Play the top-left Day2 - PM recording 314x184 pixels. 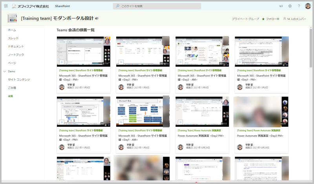62,62
